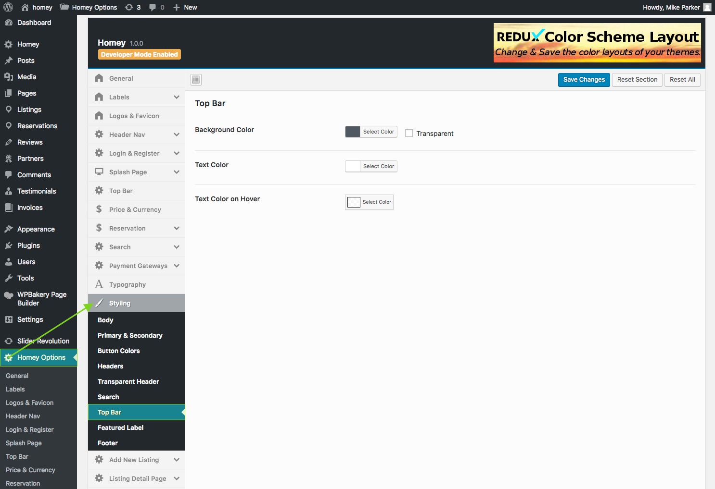Open WPBakery Page Builder menu
The width and height of the screenshot is (715, 489).
(x=38, y=299)
